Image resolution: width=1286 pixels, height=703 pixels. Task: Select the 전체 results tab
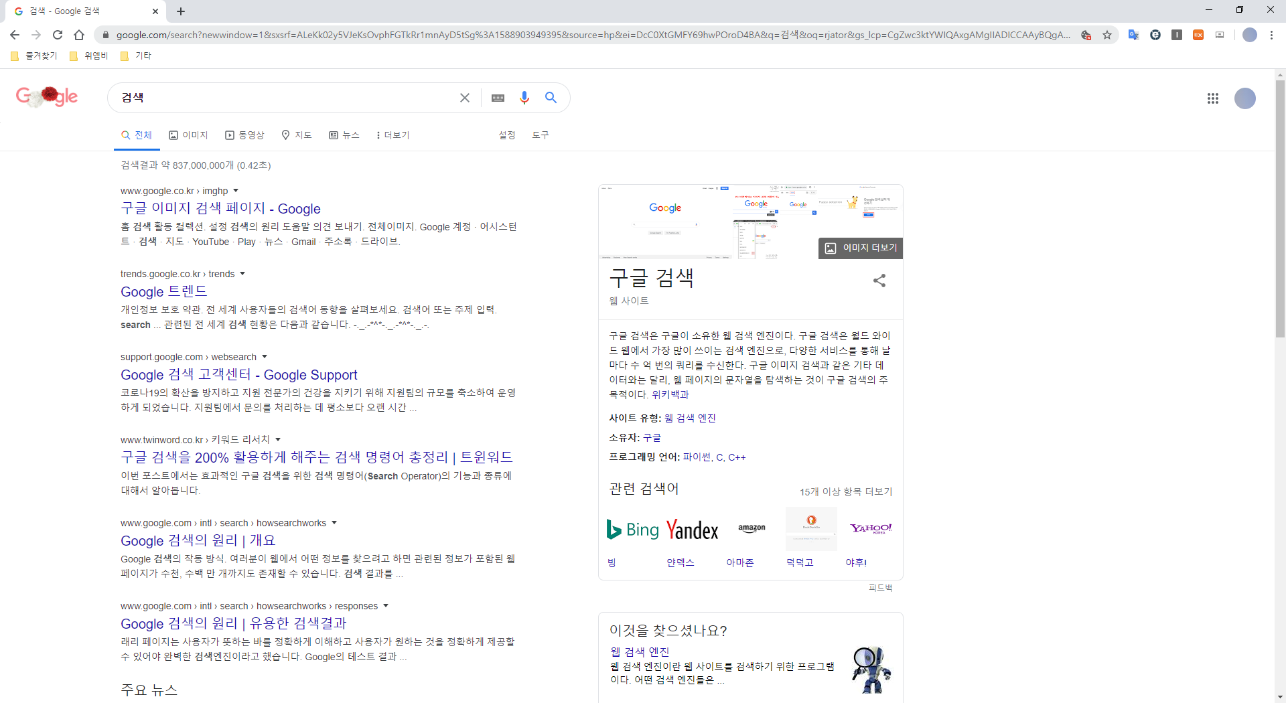click(137, 135)
